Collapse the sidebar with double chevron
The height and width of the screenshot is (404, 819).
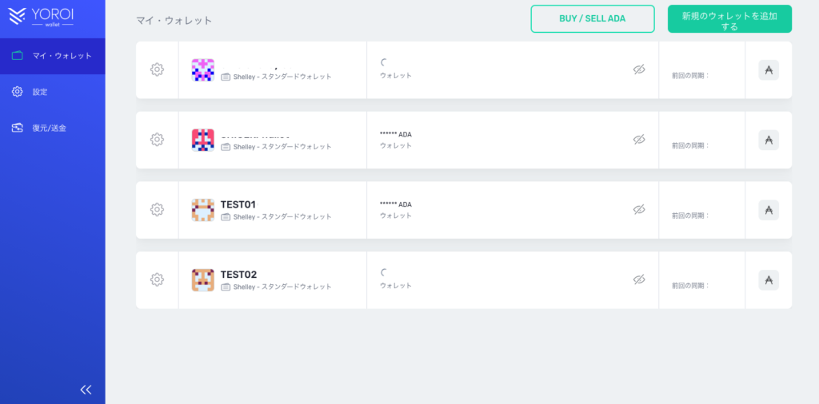tap(86, 390)
